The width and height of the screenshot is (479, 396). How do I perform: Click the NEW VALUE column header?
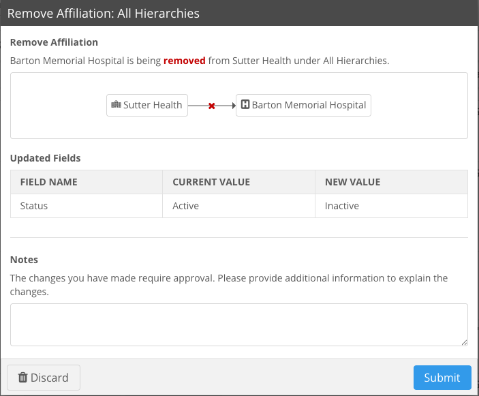tap(352, 182)
